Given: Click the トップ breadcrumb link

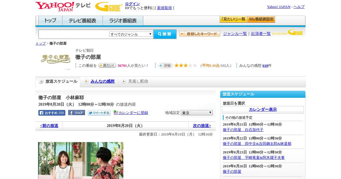Looking at the screenshot, I should click(41, 43).
